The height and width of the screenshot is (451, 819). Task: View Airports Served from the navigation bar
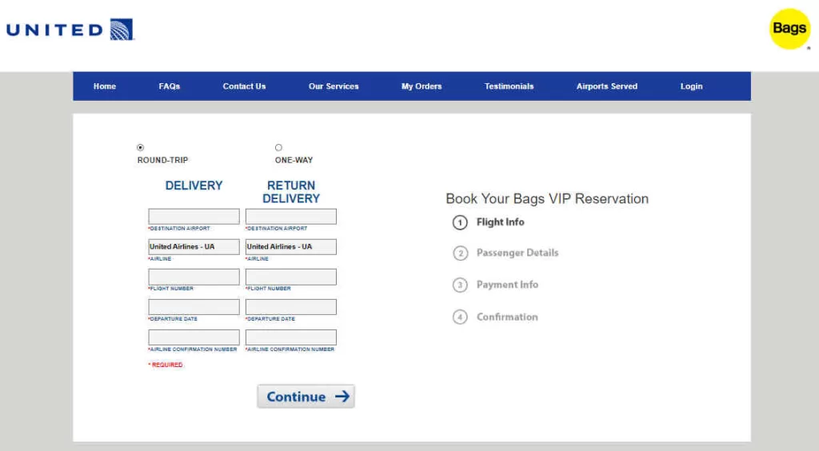click(607, 86)
